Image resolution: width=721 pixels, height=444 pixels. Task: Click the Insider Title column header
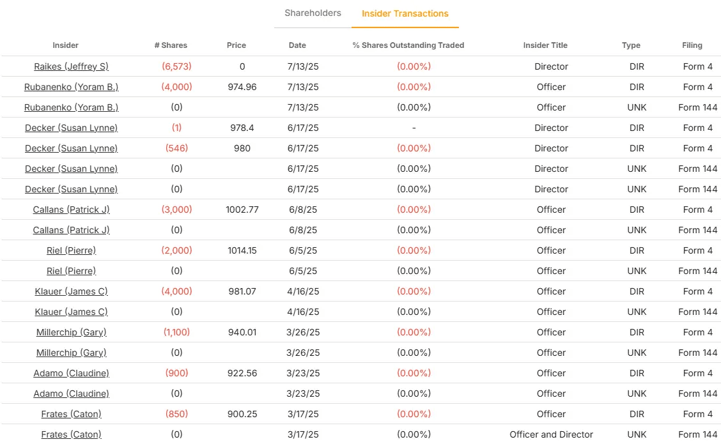pos(545,45)
